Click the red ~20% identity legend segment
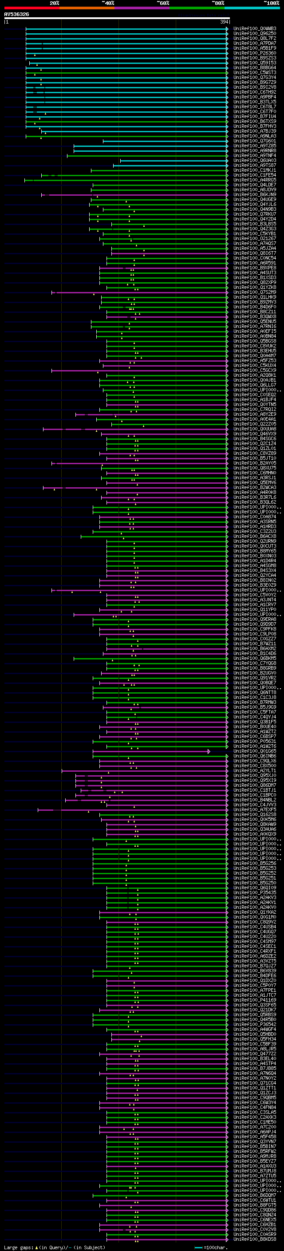Viewport: 284px width, 1251px height. click(32, 8)
